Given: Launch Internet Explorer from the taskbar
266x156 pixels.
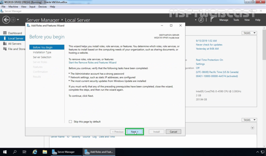Looking at the screenshot, I should 35,152.
